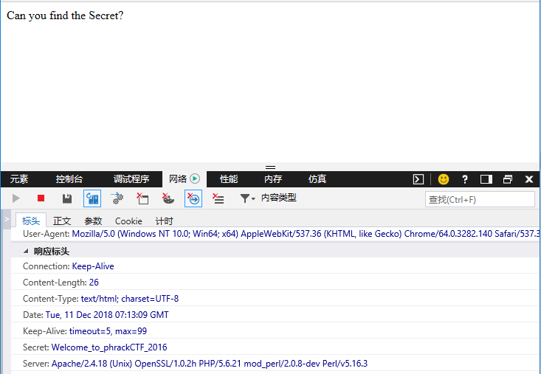Collapse the 响应标头 section
The height and width of the screenshot is (374, 541).
[26, 251]
